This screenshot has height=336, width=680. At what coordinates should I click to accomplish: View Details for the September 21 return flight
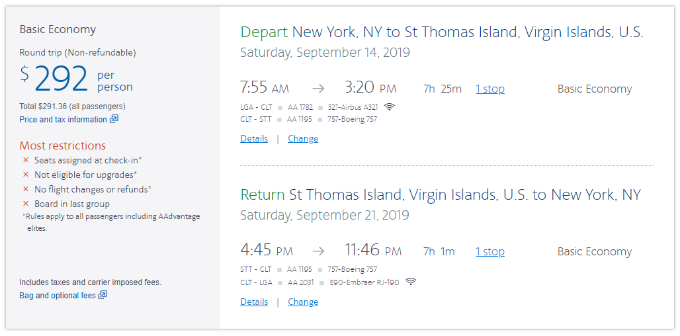[x=254, y=302]
